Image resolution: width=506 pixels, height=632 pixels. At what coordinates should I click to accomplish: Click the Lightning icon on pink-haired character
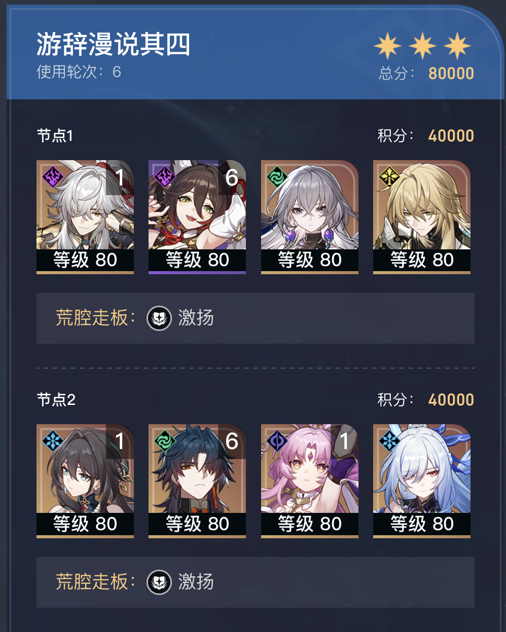coord(277,441)
